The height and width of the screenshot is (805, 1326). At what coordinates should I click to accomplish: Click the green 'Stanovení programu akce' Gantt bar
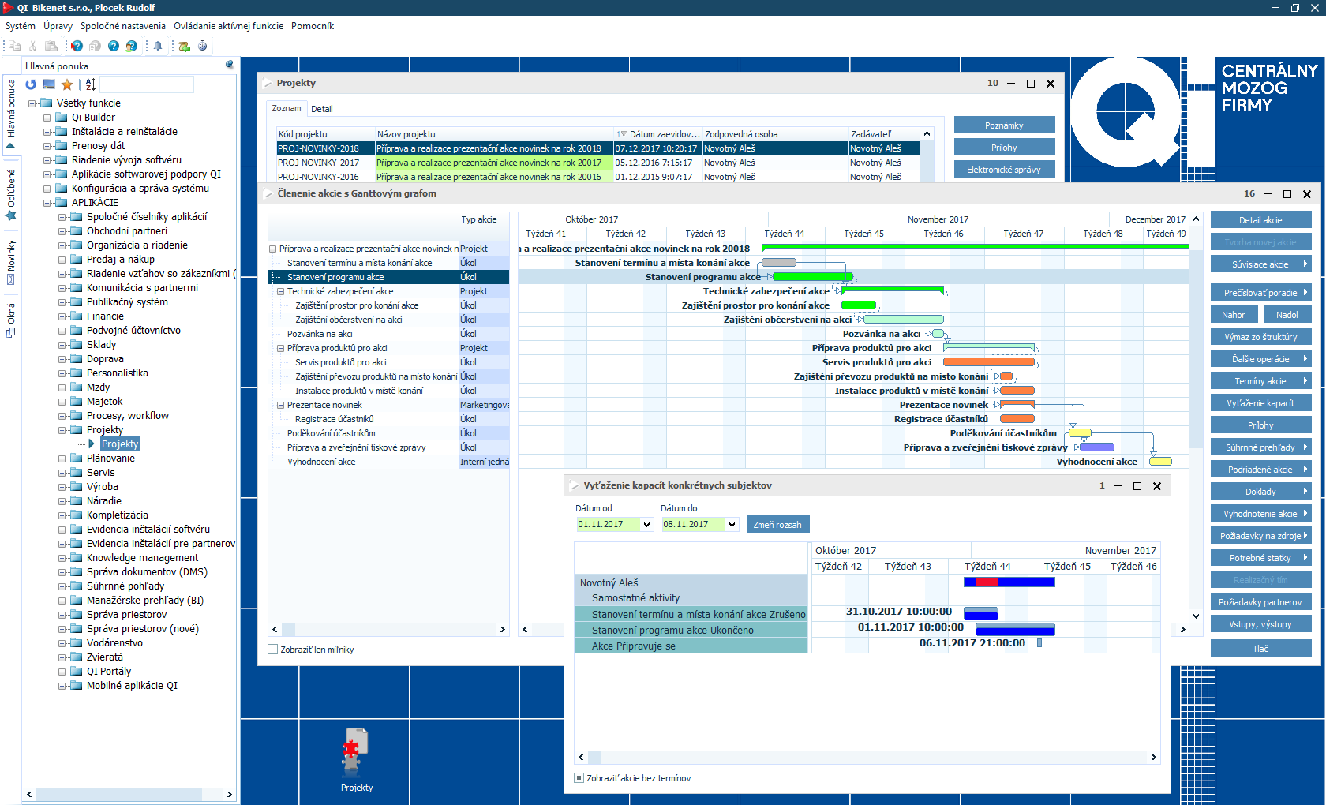811,277
